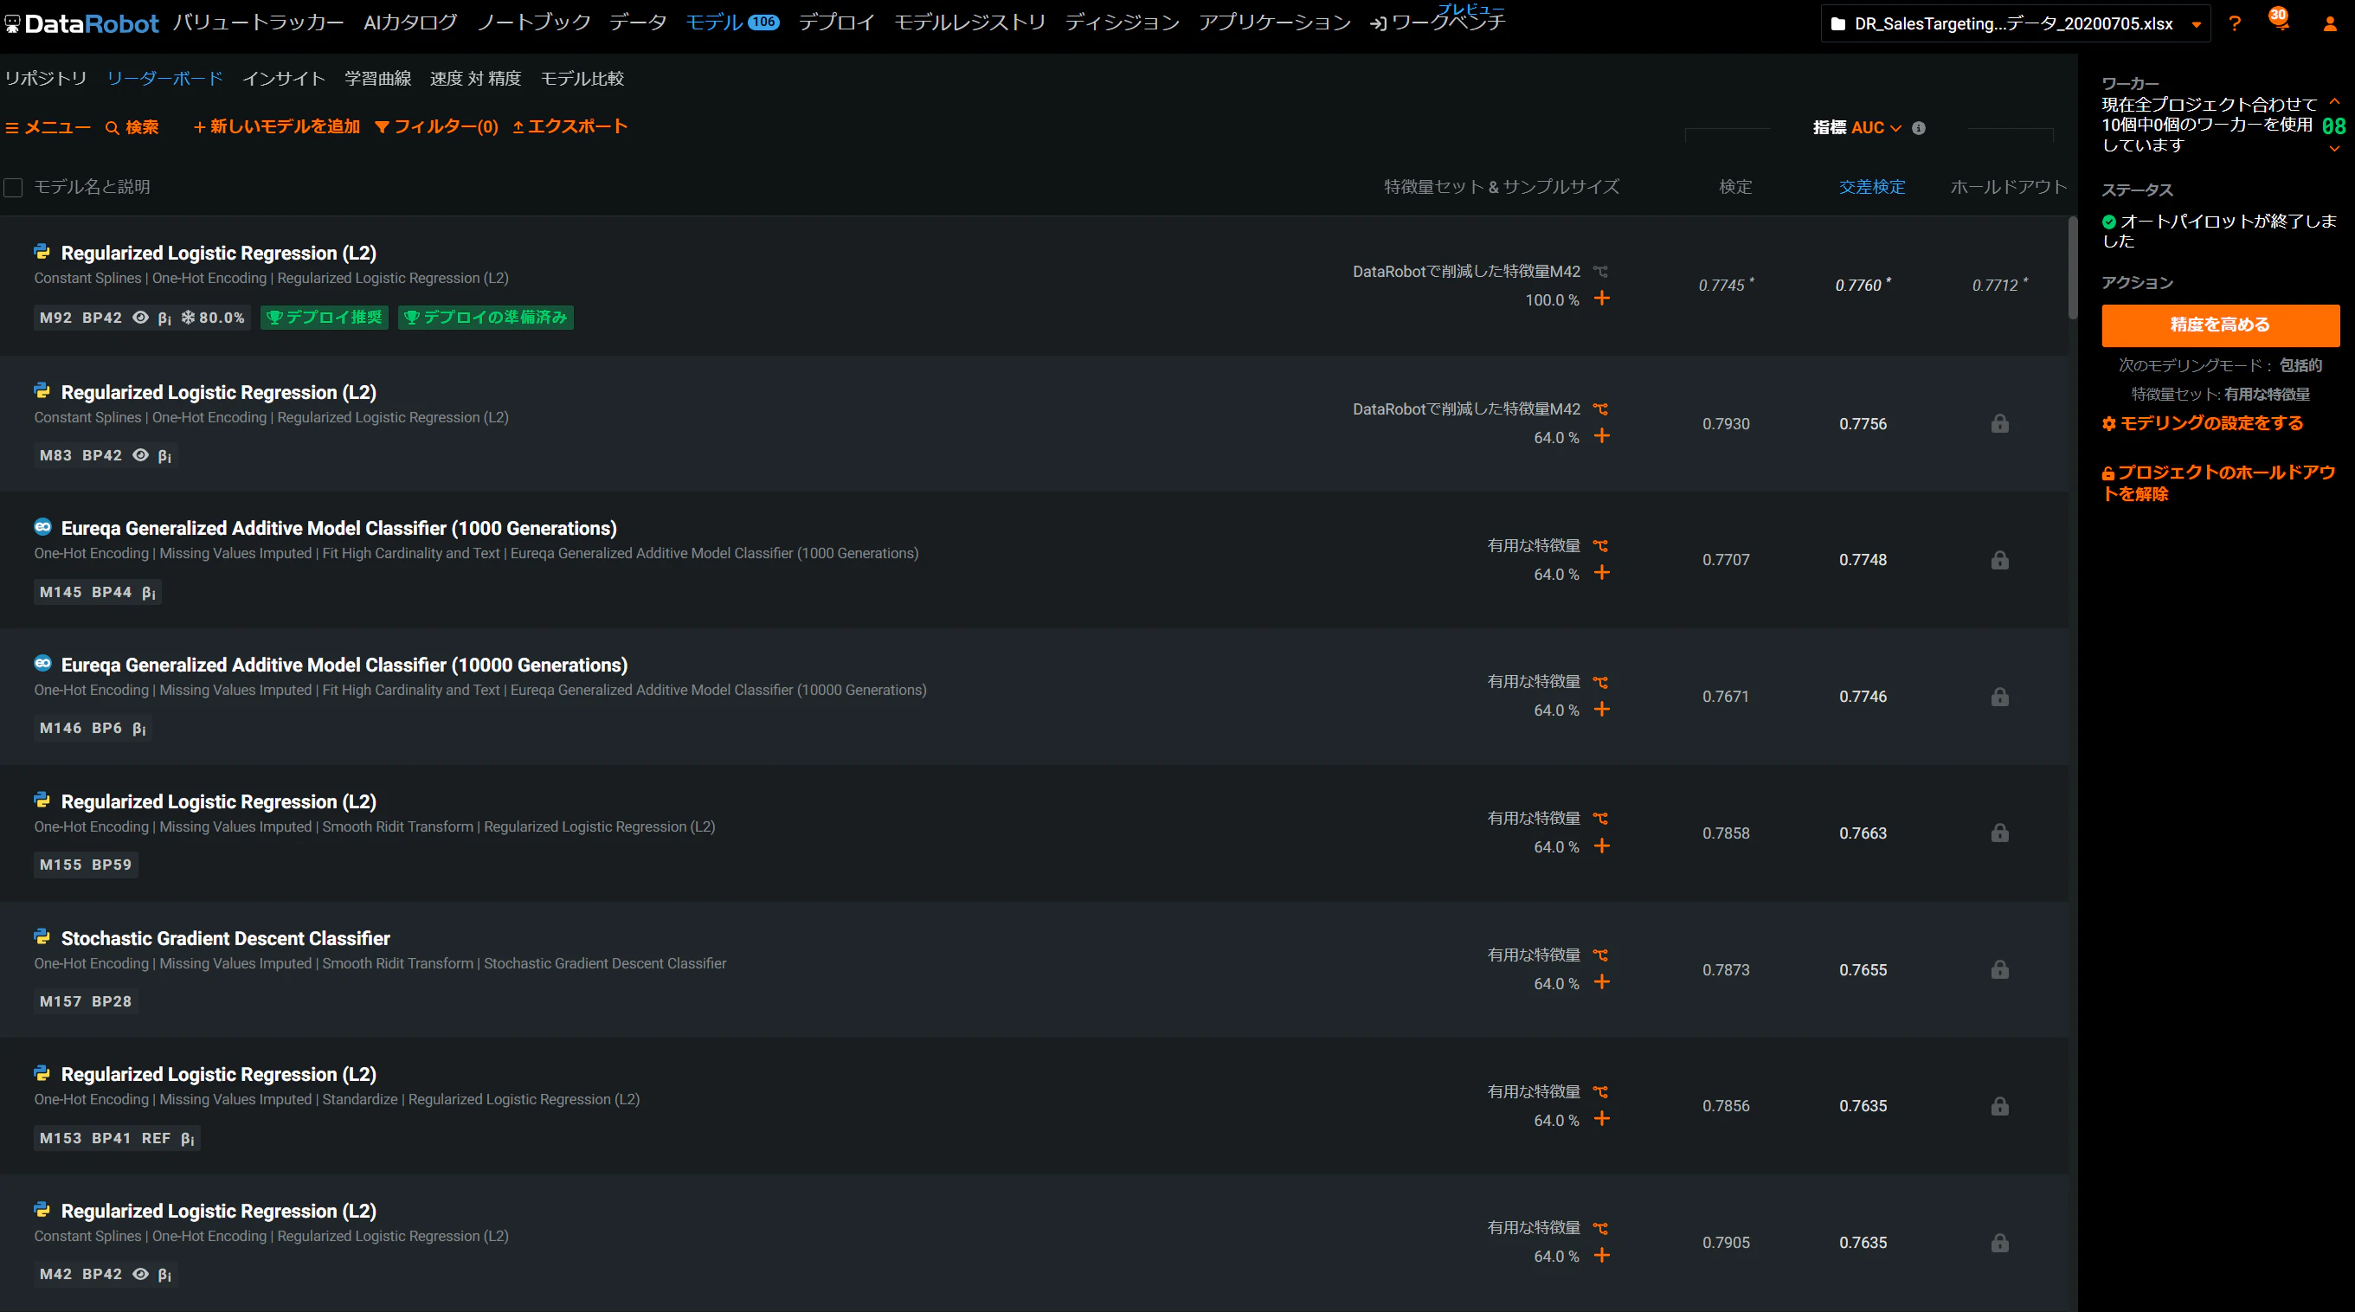2355x1312 pixels.
Task: Toggle the eye icon on model M42
Action: pyautogui.click(x=140, y=1274)
